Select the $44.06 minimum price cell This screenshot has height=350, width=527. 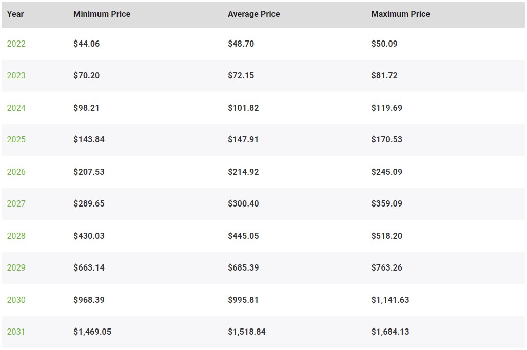(86, 44)
